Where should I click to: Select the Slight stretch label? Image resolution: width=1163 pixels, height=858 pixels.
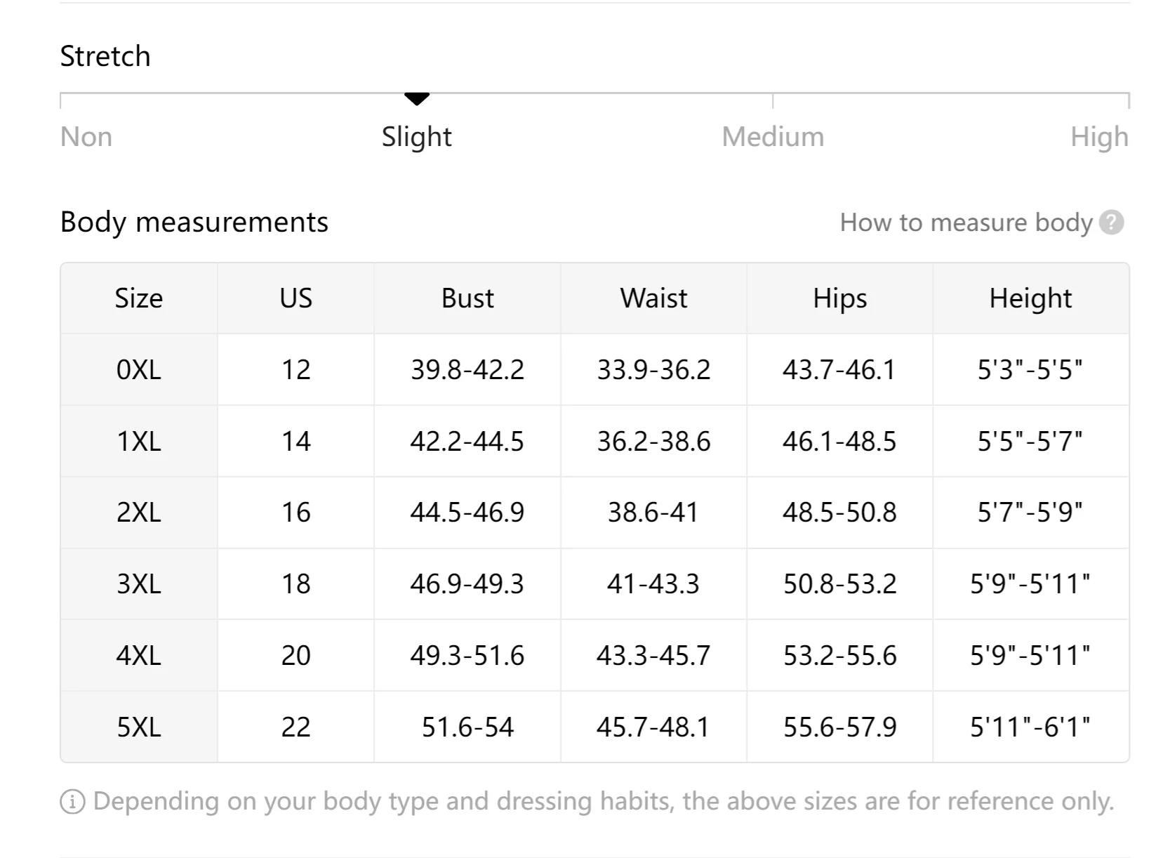pyautogui.click(x=417, y=137)
